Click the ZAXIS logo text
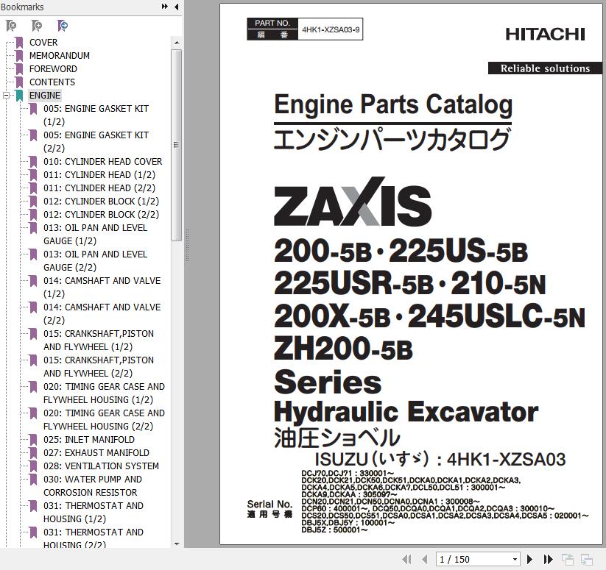Viewport: 606px width, 570px height. pos(353,202)
